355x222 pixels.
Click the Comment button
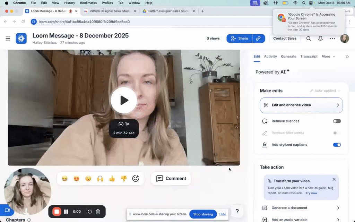171,179
